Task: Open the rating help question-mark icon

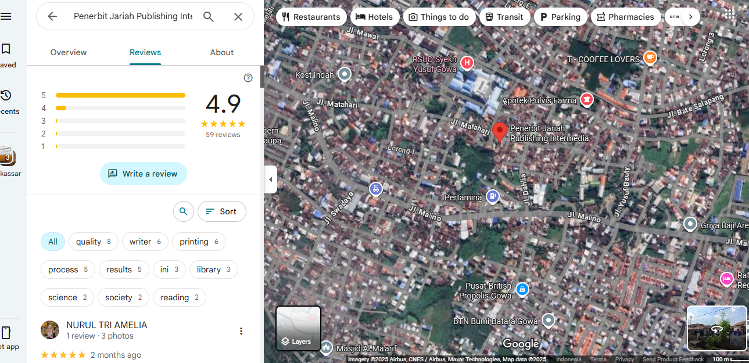Action: point(248,78)
